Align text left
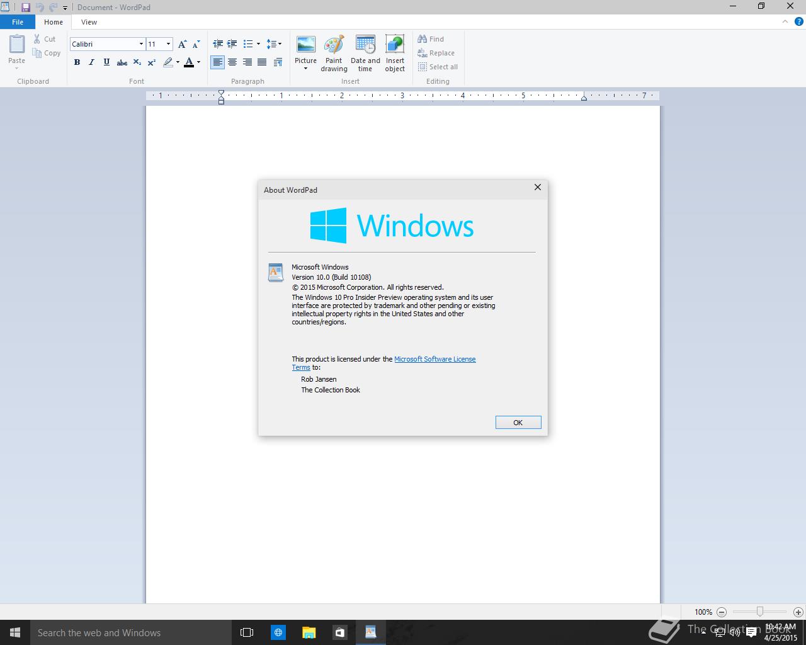The width and height of the screenshot is (806, 645). click(217, 62)
